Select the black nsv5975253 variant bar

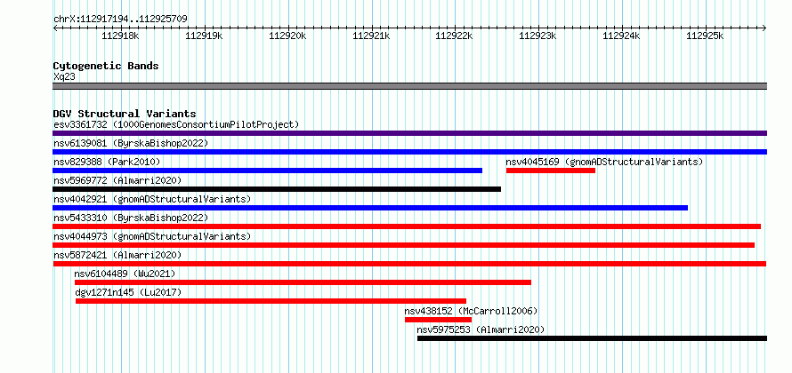(592, 338)
